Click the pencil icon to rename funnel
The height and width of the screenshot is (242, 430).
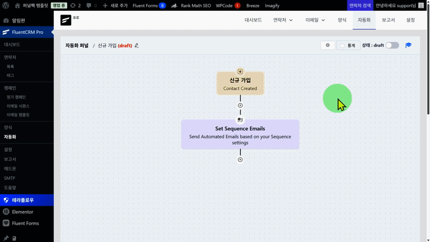[137, 46]
